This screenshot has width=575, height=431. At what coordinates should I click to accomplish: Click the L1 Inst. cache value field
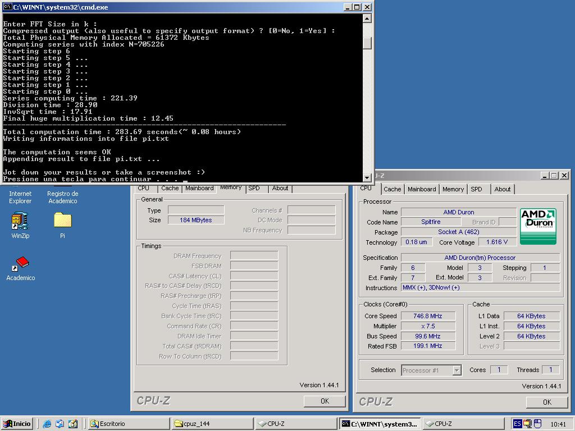[532, 326]
